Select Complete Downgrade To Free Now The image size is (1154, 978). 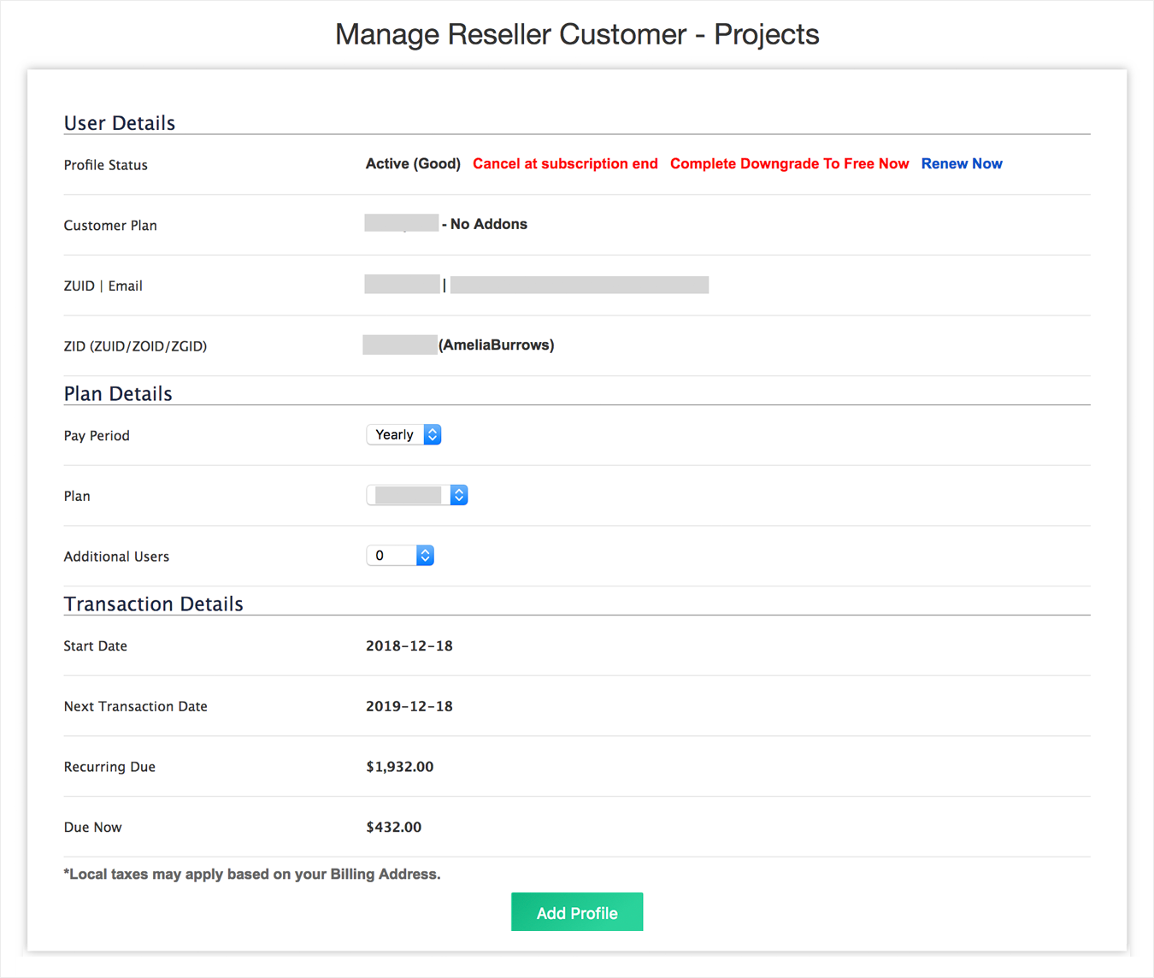tap(789, 164)
